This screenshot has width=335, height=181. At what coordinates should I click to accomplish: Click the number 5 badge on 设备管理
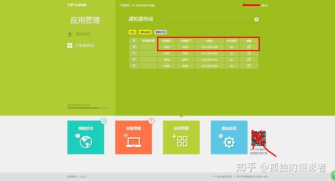(151, 121)
